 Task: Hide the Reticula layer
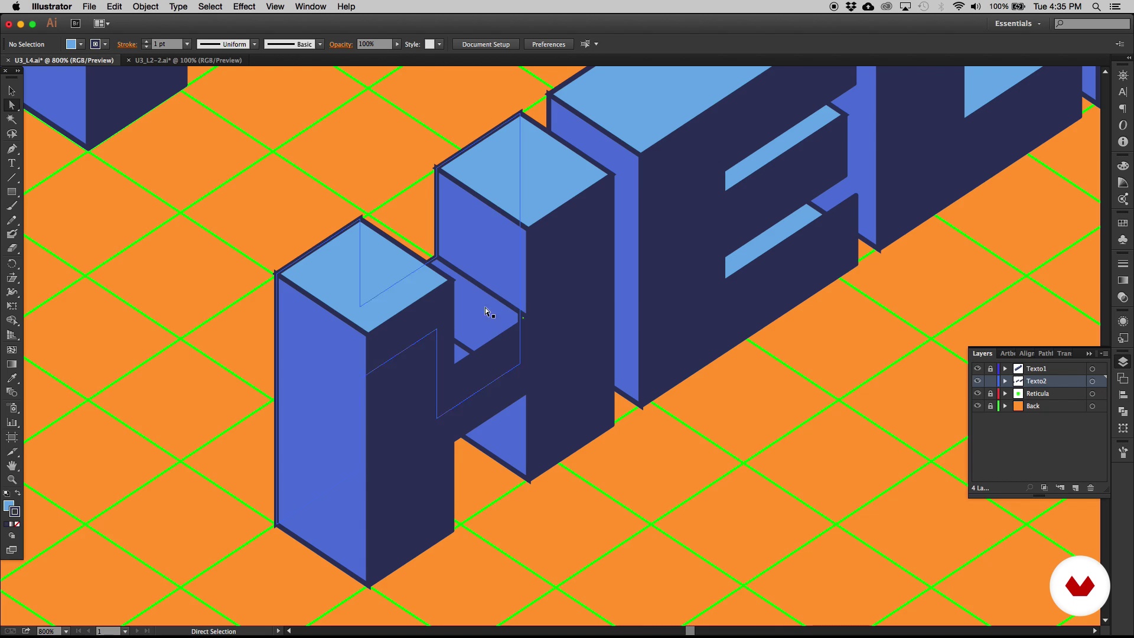click(x=977, y=393)
